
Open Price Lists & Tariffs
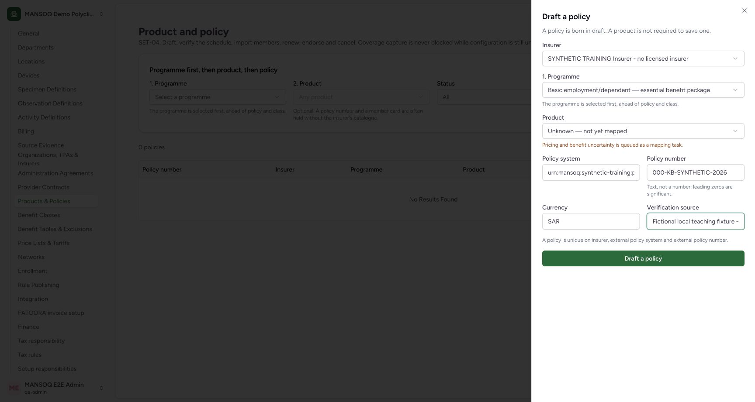(x=44, y=243)
